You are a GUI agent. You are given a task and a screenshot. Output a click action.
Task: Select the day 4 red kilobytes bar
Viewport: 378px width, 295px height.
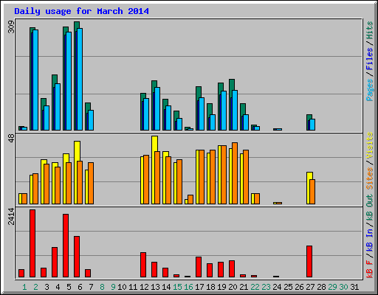[x=55, y=263]
